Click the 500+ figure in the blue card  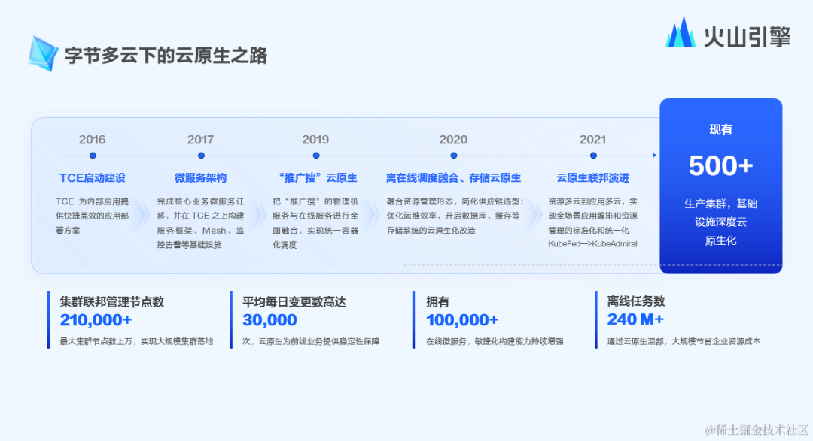pyautogui.click(x=720, y=166)
